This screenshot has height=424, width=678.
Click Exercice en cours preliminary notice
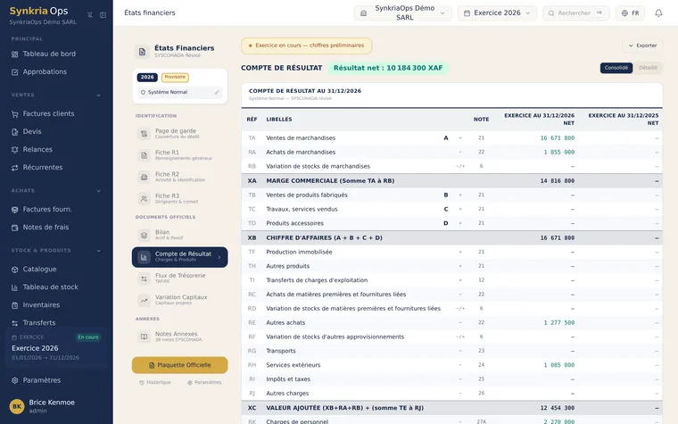click(x=306, y=46)
